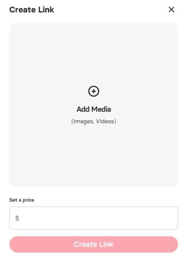This screenshot has width=185, height=258.
Task: Click the word Videos in the hint
Action: 105,121
